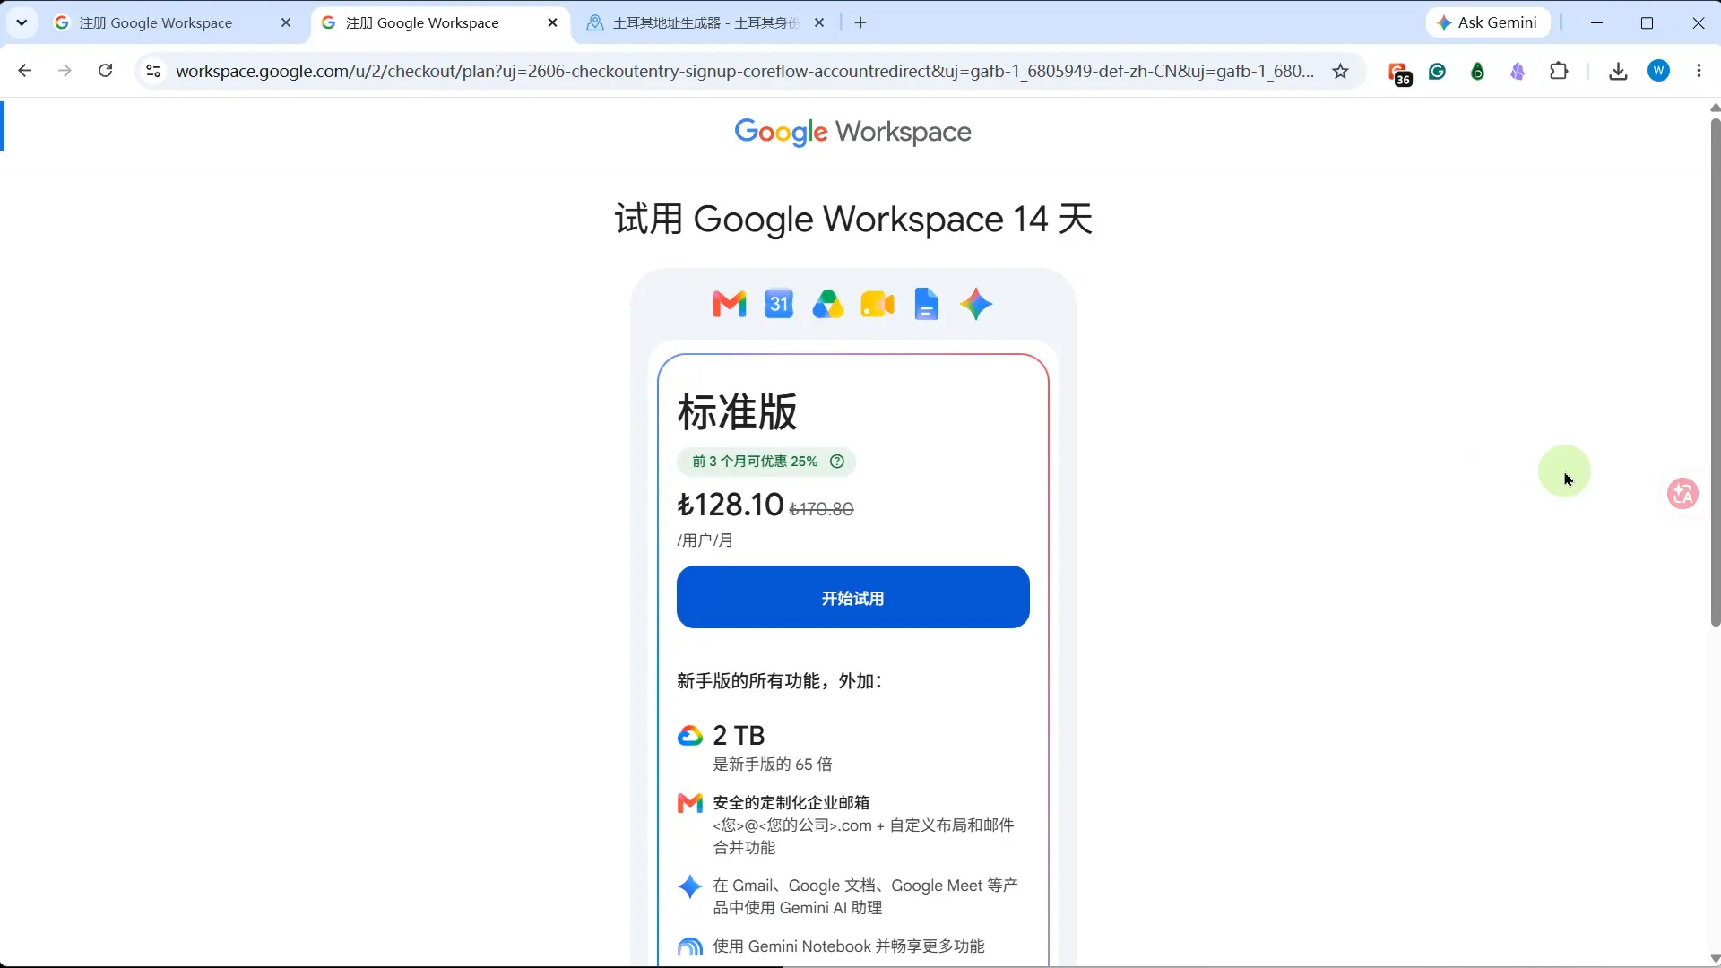Screen dimensions: 1721x968
Task: Click the Google Workspace logo
Action: (852, 132)
